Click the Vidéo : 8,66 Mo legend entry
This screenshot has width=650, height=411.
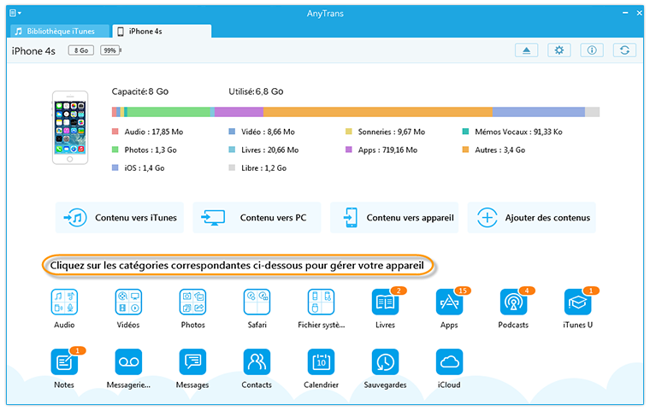click(x=262, y=132)
